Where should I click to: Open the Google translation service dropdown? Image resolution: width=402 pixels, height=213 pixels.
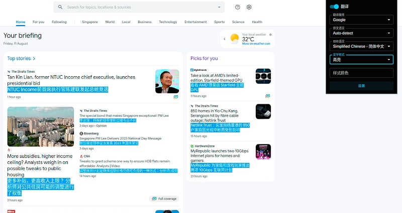tap(361, 20)
